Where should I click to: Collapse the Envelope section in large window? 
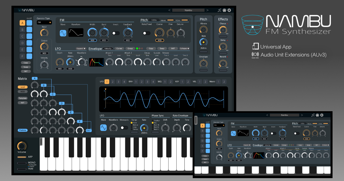pos(184,49)
